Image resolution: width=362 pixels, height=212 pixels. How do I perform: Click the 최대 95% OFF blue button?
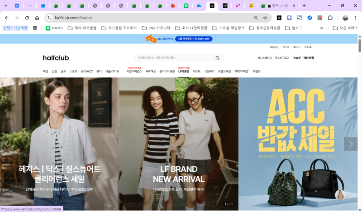[x=194, y=39]
